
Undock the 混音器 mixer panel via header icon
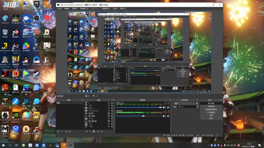click(x=171, y=100)
